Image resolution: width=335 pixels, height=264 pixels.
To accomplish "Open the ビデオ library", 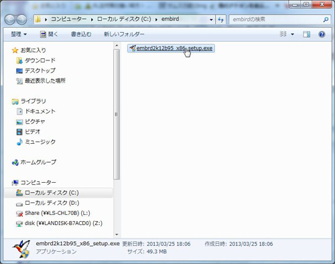I will tap(32, 132).
